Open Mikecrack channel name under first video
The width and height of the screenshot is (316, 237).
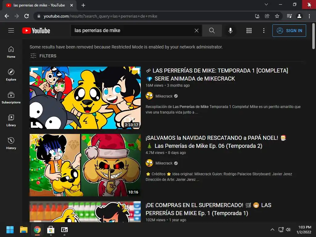point(164,96)
